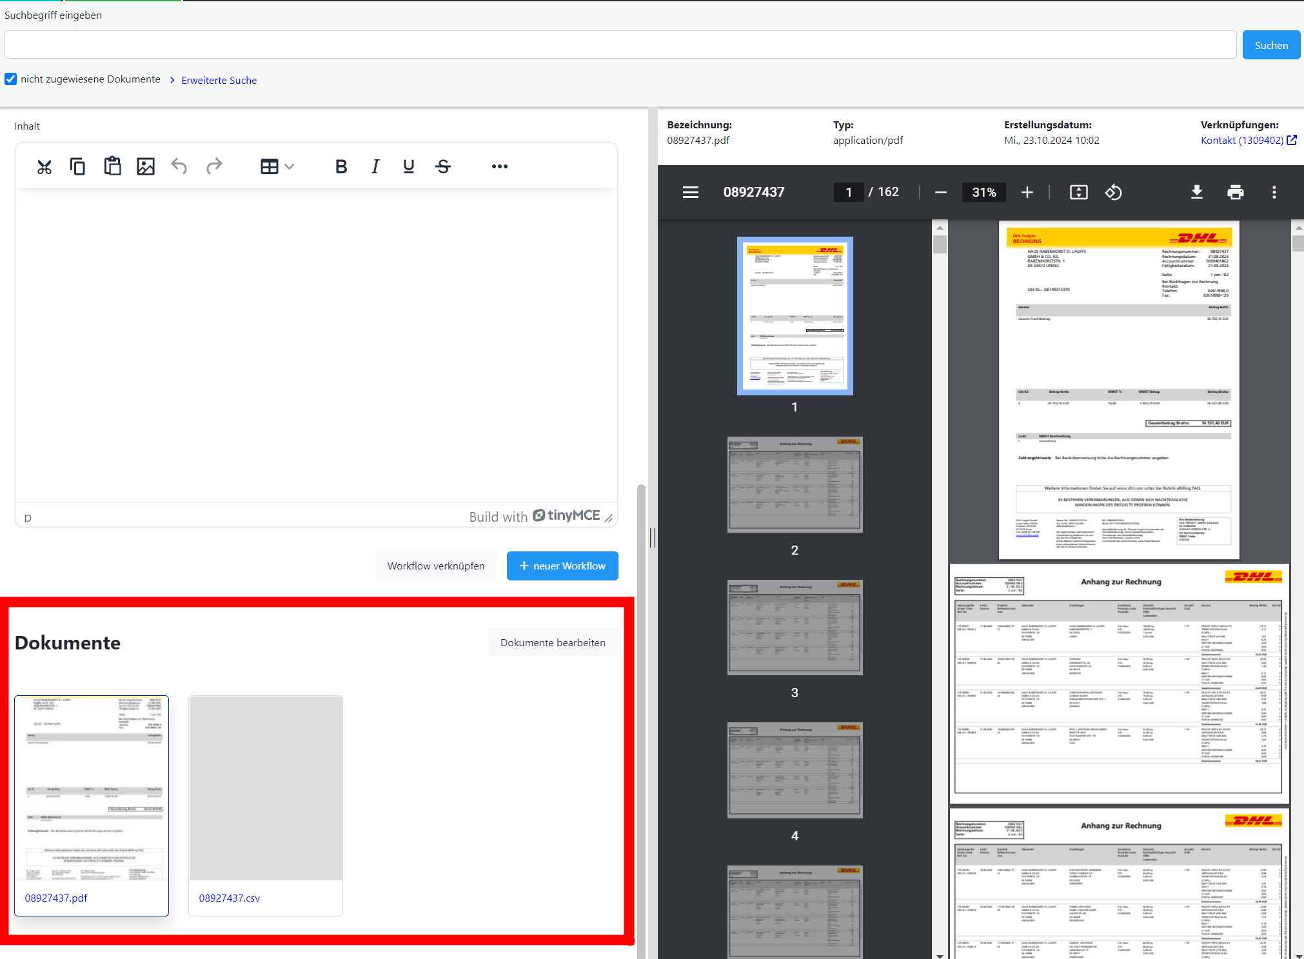Toggle strikethrough formatting

tap(442, 167)
